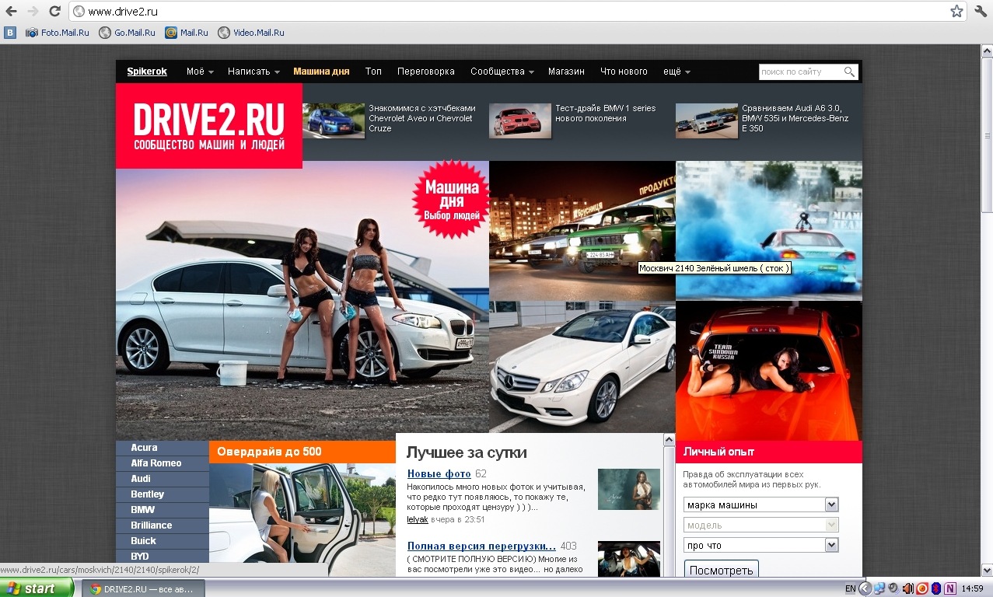Open the Chrome wrench settings menu
Image resolution: width=993 pixels, height=597 pixels.
[981, 11]
